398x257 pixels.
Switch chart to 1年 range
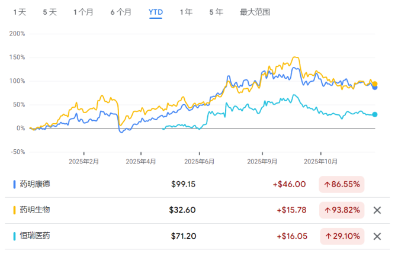pos(186,12)
